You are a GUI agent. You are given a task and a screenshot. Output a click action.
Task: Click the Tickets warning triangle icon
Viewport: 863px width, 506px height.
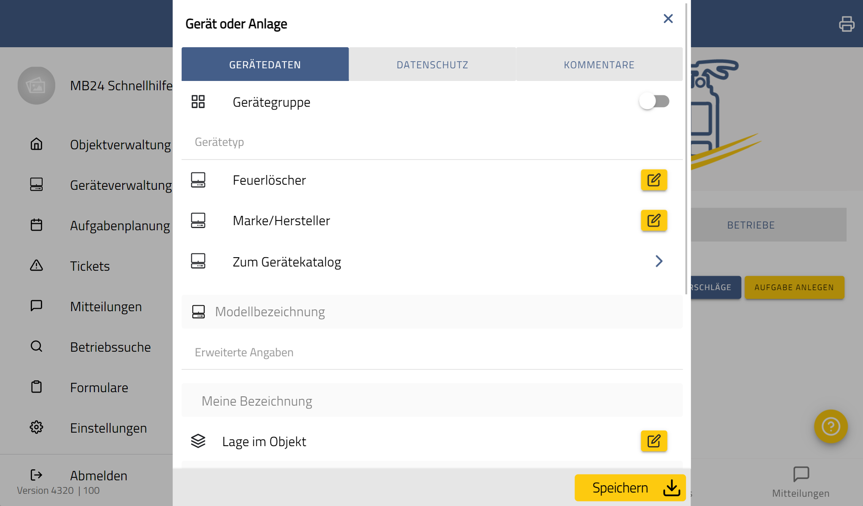click(x=37, y=266)
